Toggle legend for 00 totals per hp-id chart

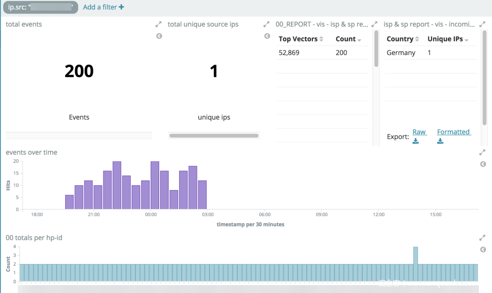(x=483, y=249)
